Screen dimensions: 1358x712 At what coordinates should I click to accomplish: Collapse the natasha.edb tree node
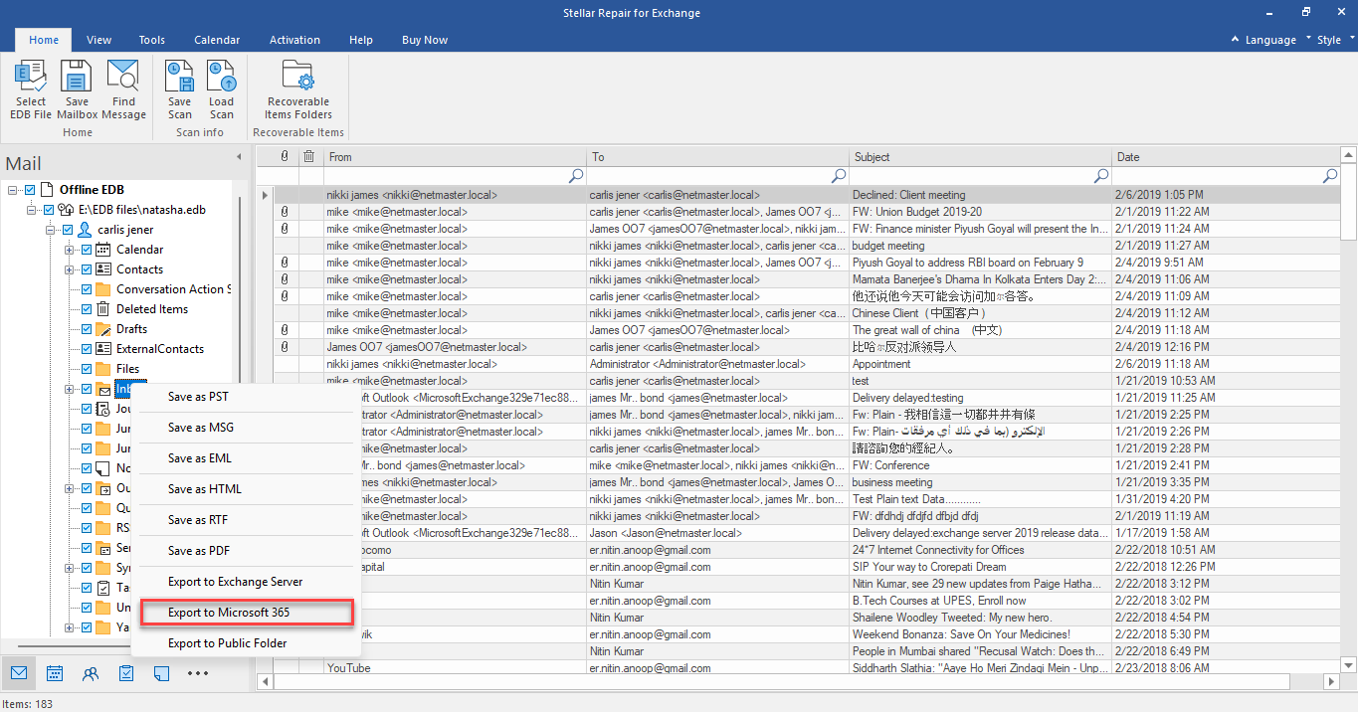33,210
